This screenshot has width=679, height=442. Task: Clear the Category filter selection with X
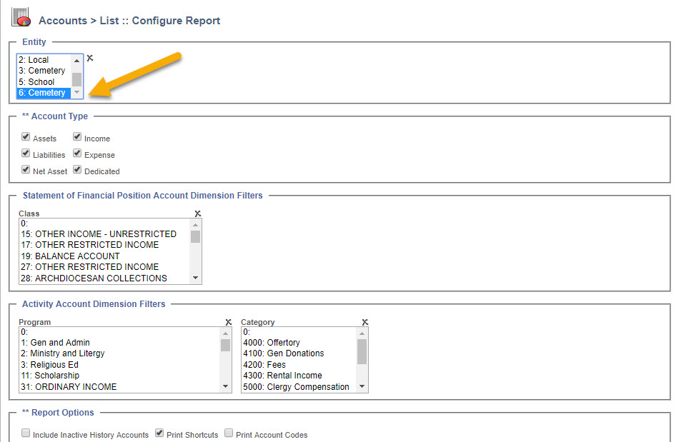365,322
